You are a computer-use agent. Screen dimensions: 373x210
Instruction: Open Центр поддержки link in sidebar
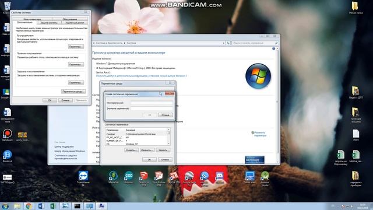coord(64,146)
